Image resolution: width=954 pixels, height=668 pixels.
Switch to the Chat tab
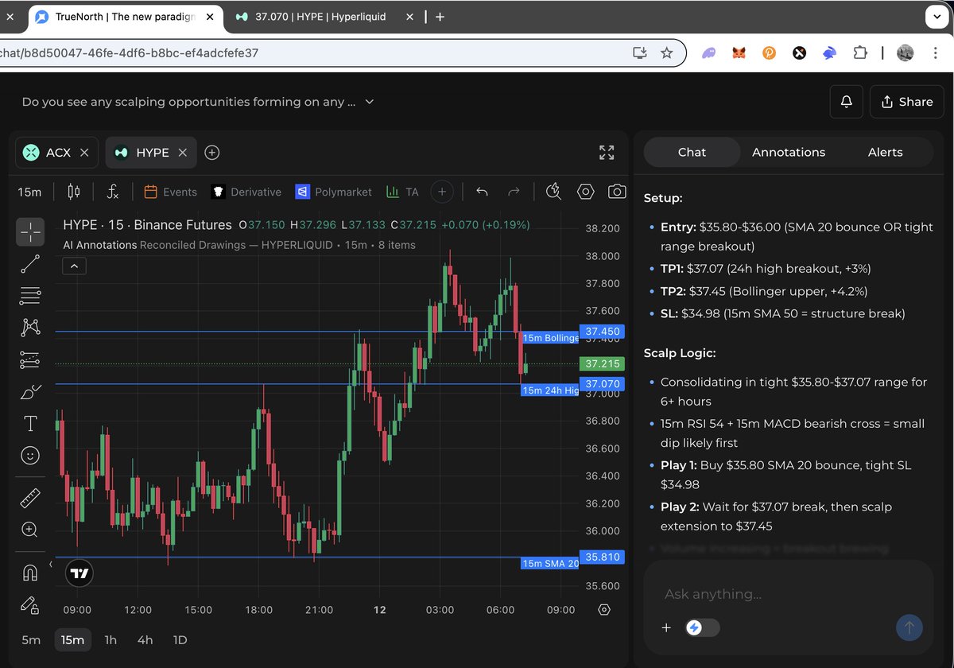(x=692, y=152)
